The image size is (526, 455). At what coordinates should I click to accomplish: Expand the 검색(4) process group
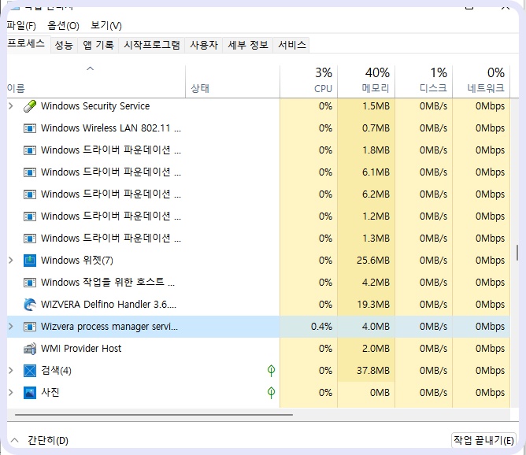[x=11, y=371]
